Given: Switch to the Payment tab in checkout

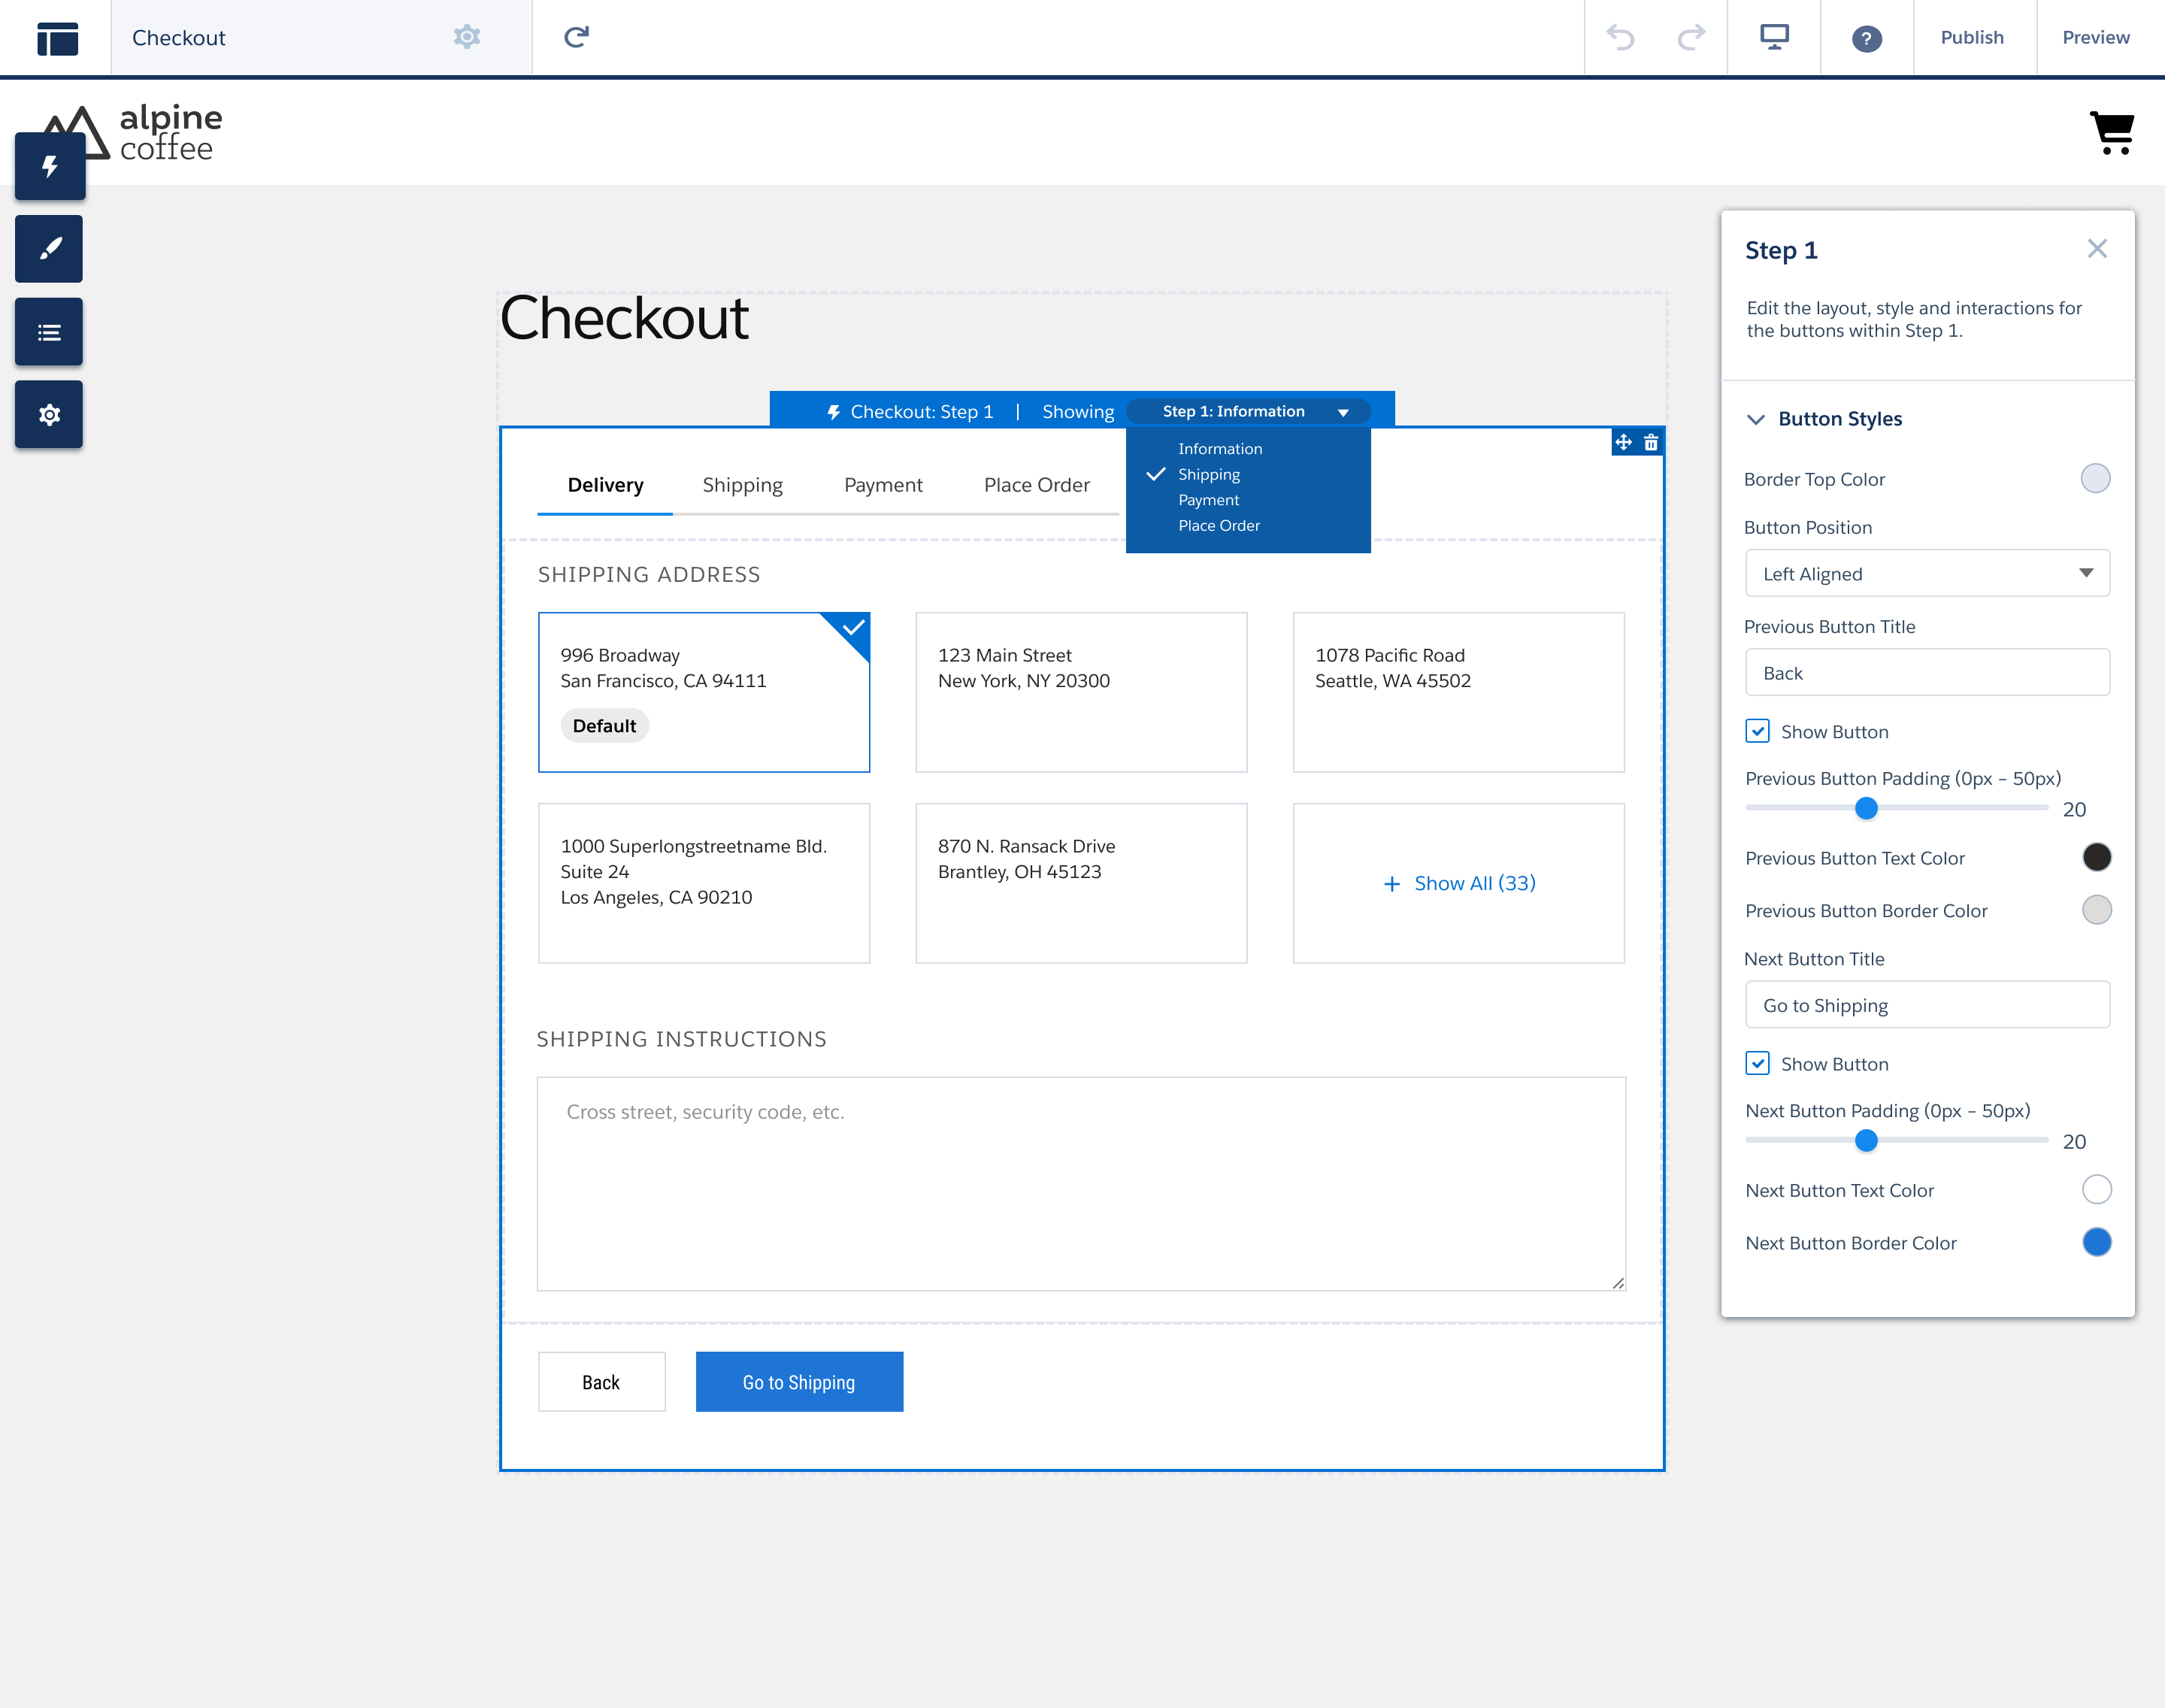Looking at the screenshot, I should click(x=883, y=485).
